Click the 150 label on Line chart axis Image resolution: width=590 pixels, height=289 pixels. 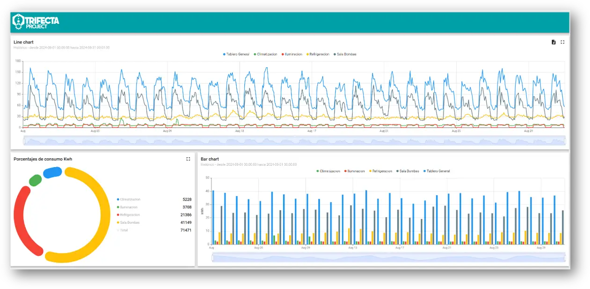[18, 72]
